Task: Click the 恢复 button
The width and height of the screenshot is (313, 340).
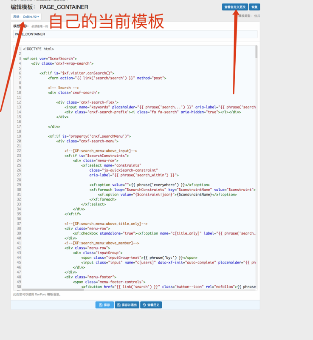Action: pyautogui.click(x=254, y=7)
